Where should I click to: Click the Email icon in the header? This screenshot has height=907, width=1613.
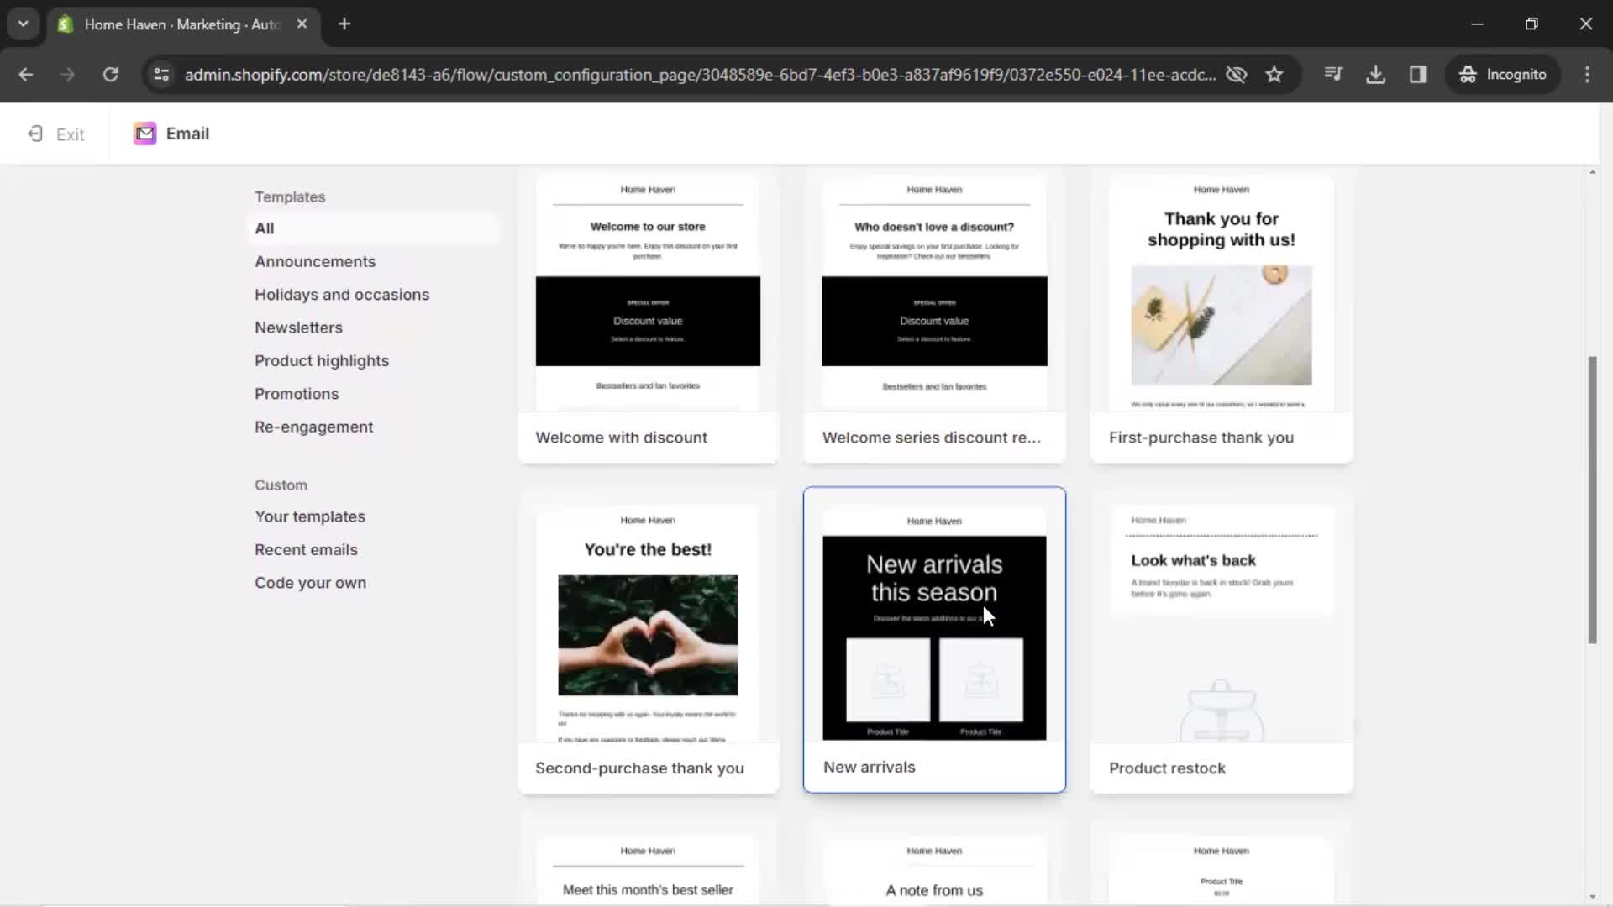click(x=144, y=133)
